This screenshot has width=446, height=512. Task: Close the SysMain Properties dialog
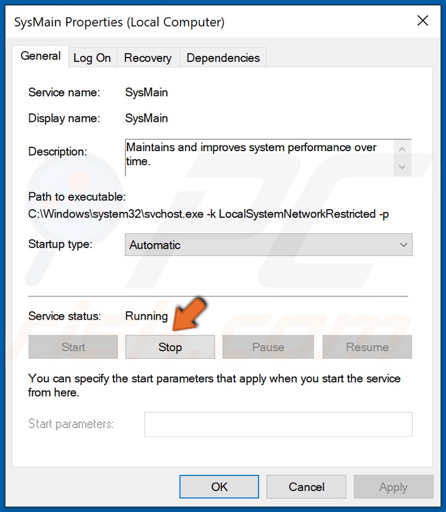pyautogui.click(x=423, y=20)
